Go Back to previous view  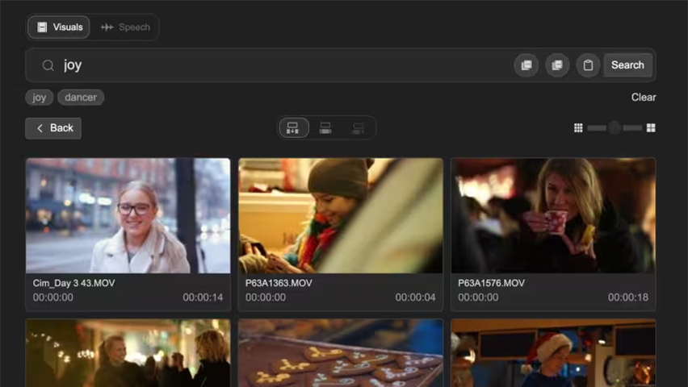[x=53, y=128]
